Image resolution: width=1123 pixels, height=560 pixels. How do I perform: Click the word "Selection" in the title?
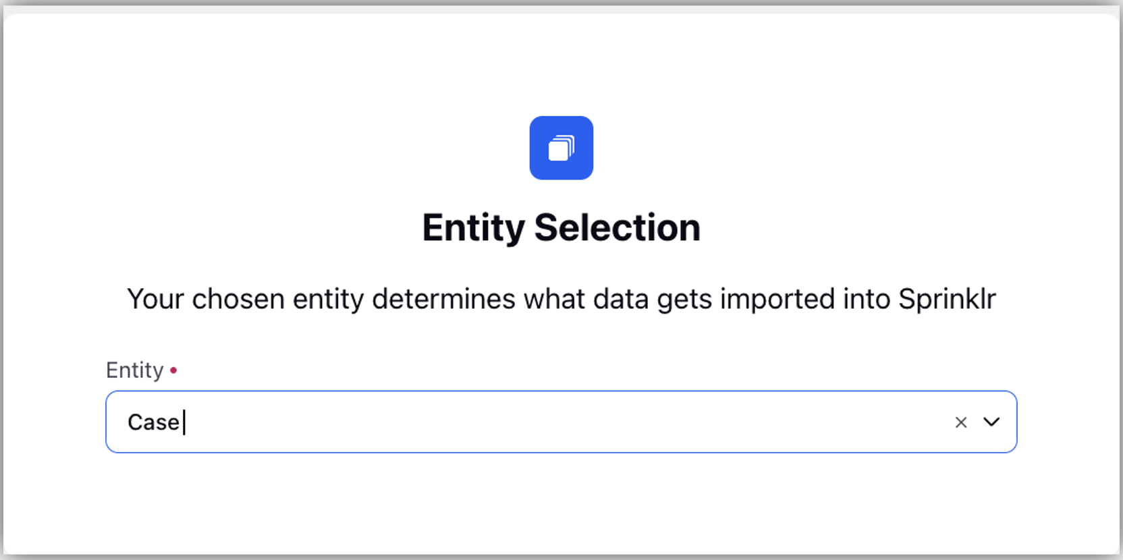617,228
